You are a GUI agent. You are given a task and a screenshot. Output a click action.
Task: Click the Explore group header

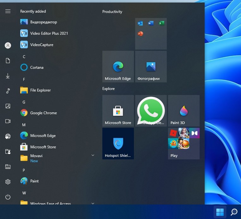pyautogui.click(x=109, y=89)
